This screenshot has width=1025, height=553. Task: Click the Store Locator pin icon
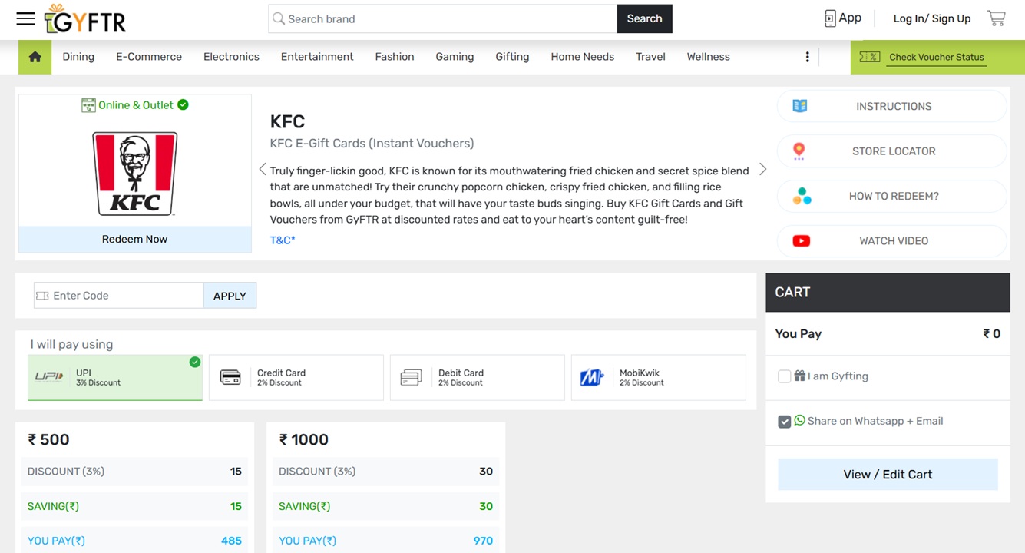[799, 151]
